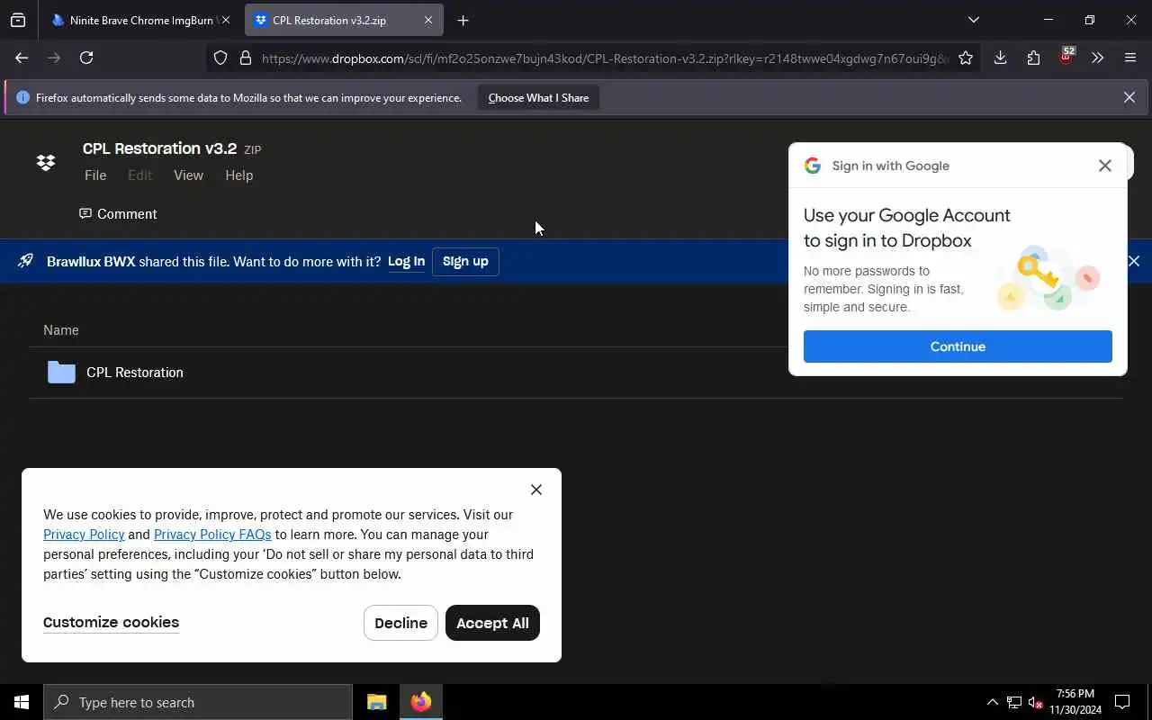Open the Help menu in Dropbox
This screenshot has height=720, width=1152.
pyautogui.click(x=238, y=175)
